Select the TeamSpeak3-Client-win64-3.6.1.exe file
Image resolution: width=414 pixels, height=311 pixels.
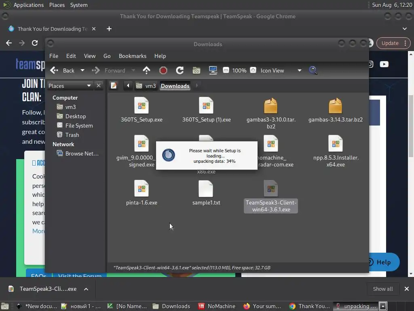point(271,196)
